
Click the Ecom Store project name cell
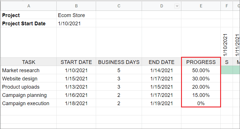[76, 15]
